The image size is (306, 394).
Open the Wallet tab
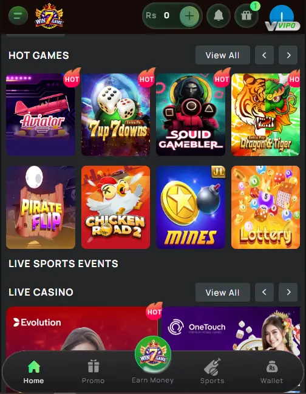point(271,372)
